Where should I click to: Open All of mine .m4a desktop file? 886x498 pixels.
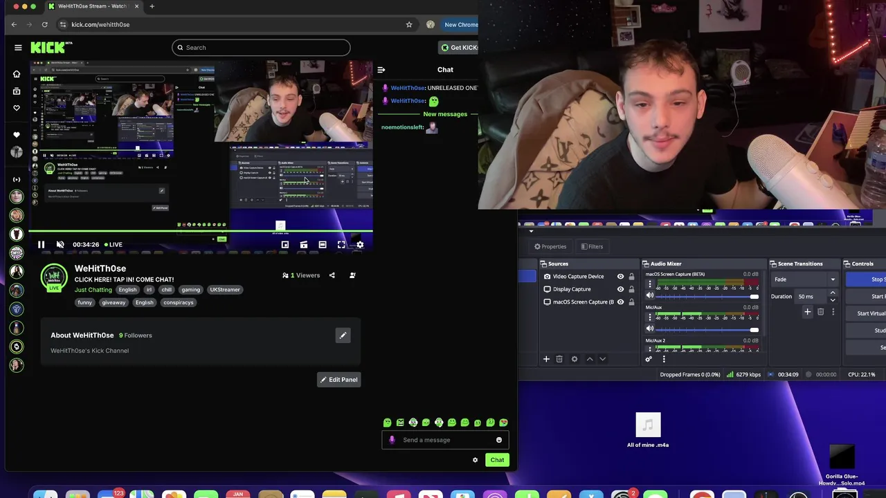[x=648, y=430]
